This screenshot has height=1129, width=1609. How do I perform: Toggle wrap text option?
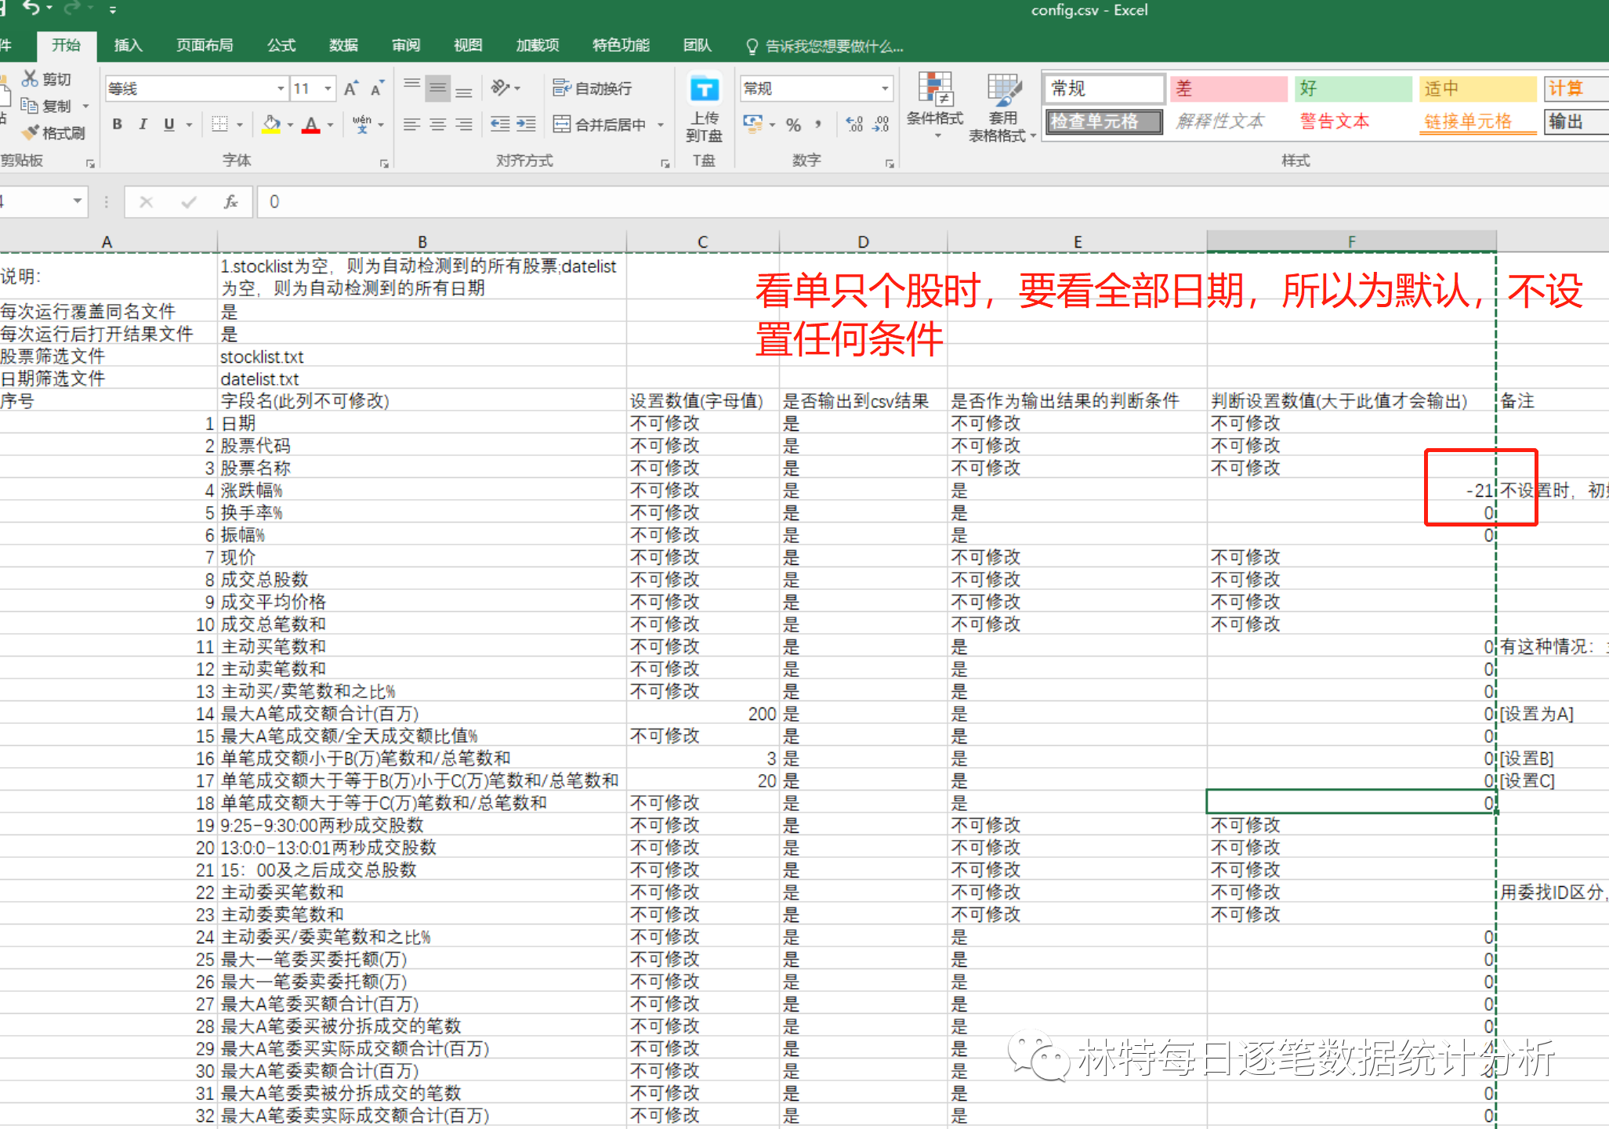click(592, 89)
